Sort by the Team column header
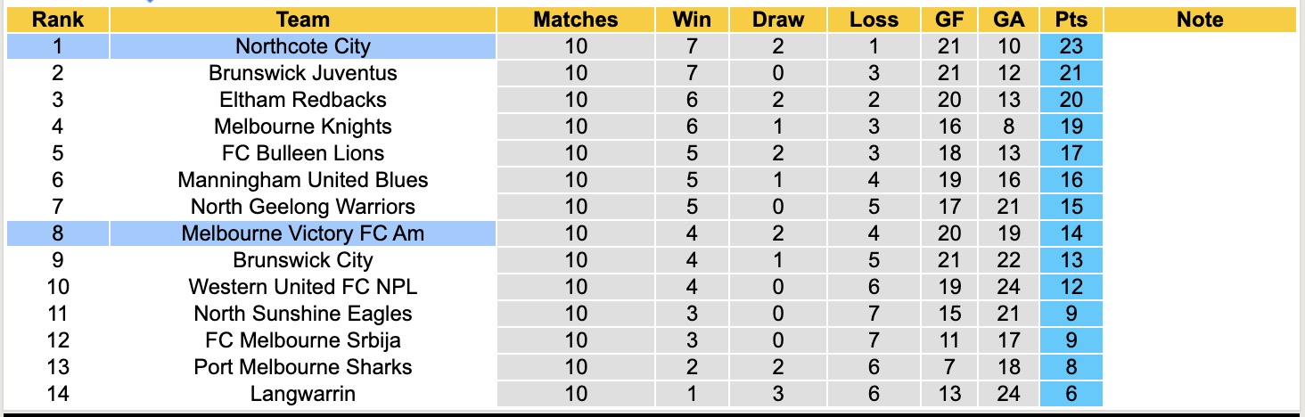Screen dimensions: 1305x417 point(303,20)
